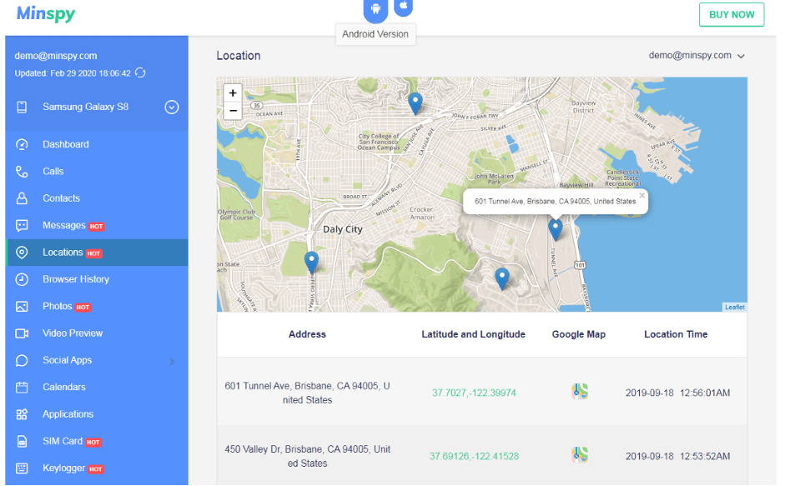Click the refresh icon next to Updated time
This screenshot has width=785, height=486.
(140, 73)
